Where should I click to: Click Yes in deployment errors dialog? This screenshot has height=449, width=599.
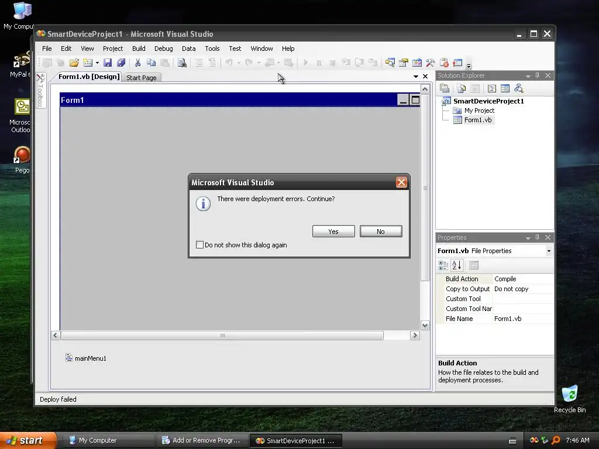click(333, 232)
